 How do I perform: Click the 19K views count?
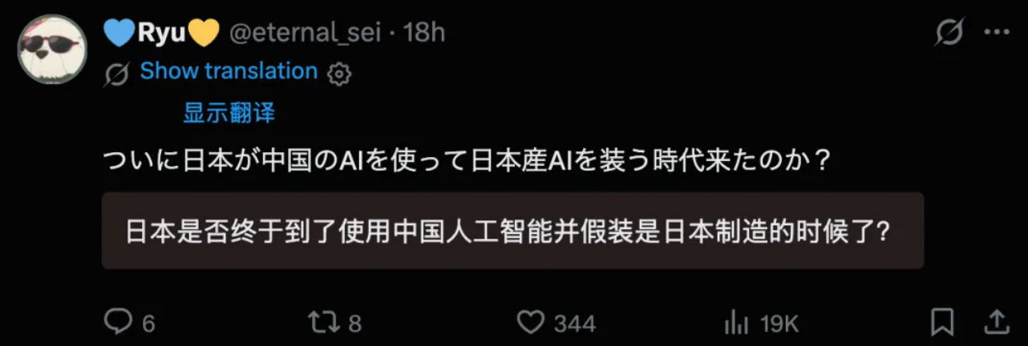(779, 324)
